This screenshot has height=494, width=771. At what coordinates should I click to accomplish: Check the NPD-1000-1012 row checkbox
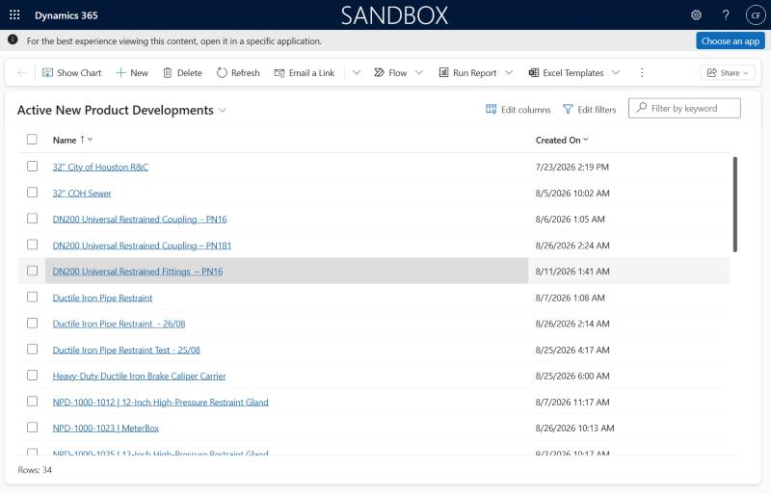click(x=32, y=402)
